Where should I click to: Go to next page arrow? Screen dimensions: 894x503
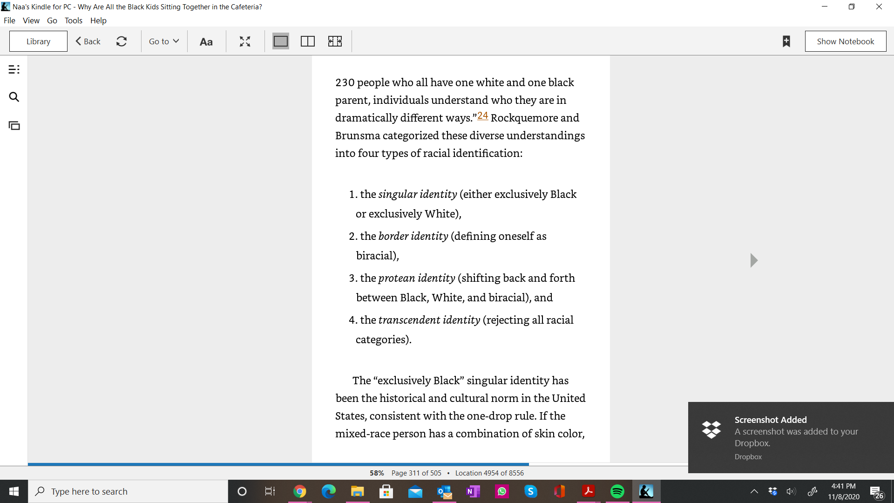pos(754,260)
